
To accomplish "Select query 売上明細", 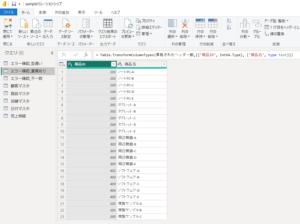I will tap(28, 116).
